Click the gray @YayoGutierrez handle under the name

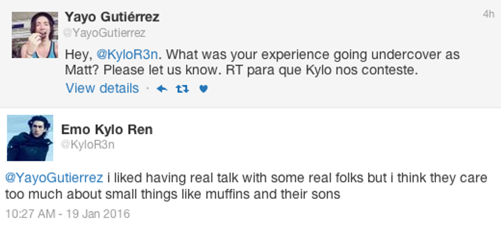[x=105, y=33]
